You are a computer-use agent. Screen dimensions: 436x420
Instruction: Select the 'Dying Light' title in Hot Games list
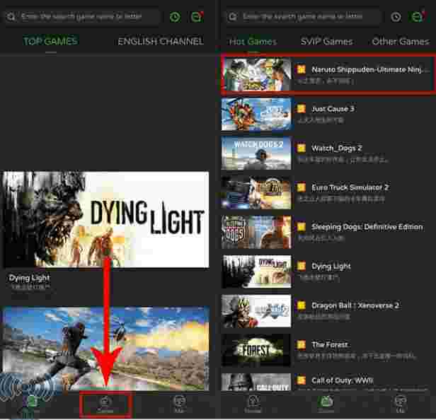tap(331, 267)
